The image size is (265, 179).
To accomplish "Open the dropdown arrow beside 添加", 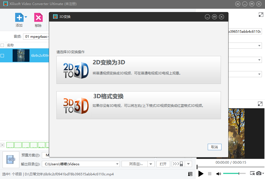I will [26, 17].
